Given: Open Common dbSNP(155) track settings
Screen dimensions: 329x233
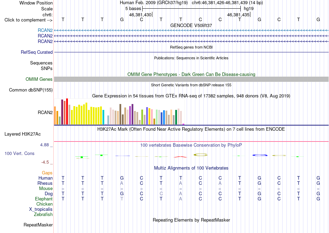Looking at the screenshot, I should 31,90.
